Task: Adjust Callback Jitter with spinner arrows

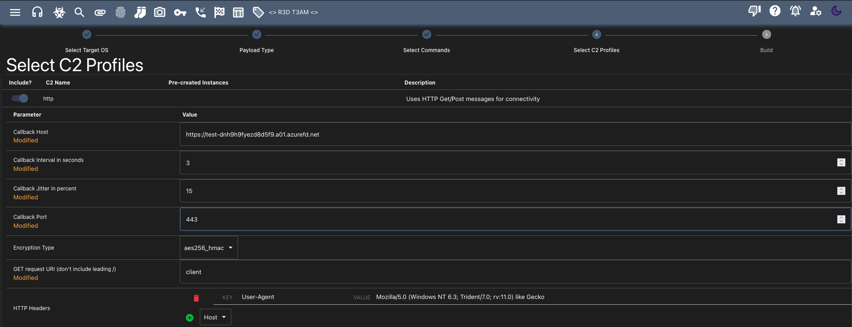Action: (x=841, y=191)
